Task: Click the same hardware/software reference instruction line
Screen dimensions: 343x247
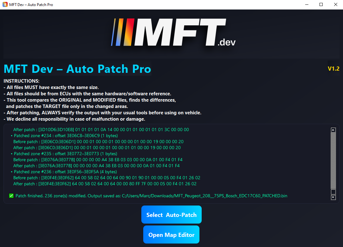Action: pyautogui.click(x=87, y=94)
